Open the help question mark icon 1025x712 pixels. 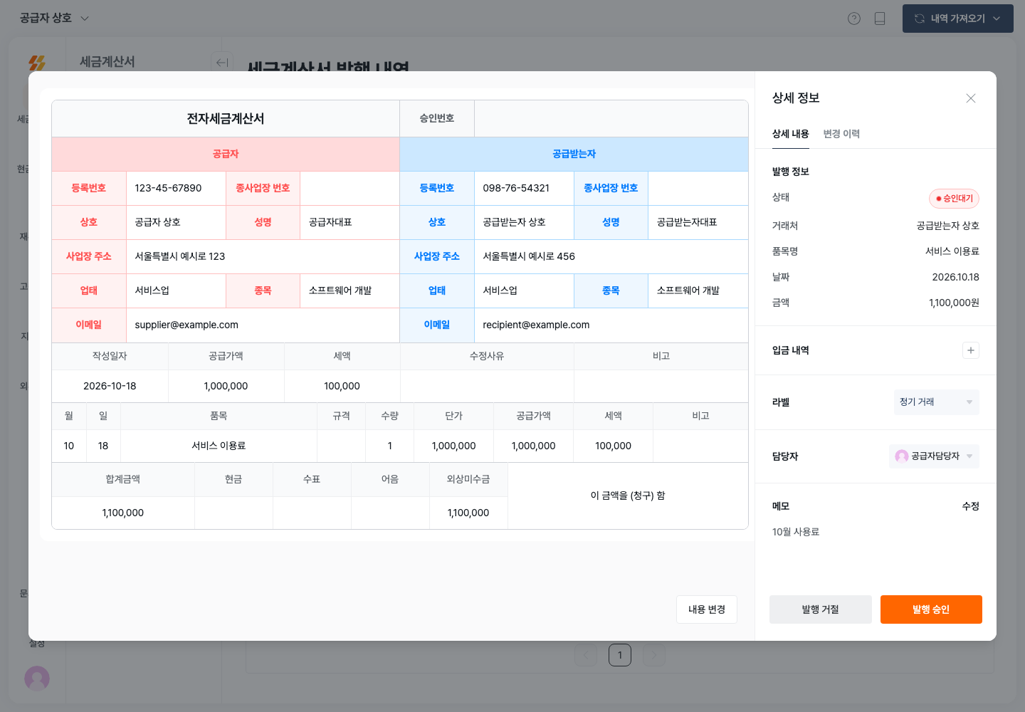click(x=854, y=19)
